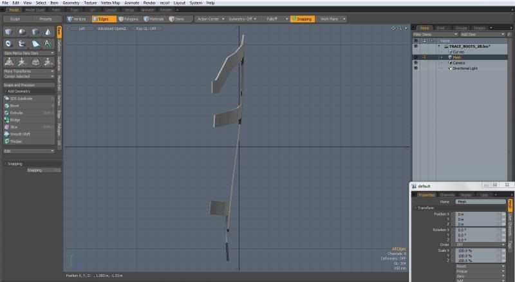The width and height of the screenshot is (515, 282).
Task: Open the Order ZXY dropdown
Action: 480,245
